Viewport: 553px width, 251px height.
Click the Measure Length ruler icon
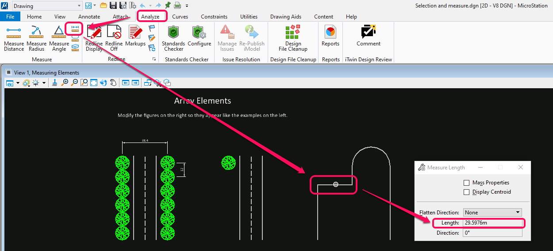(x=75, y=28)
